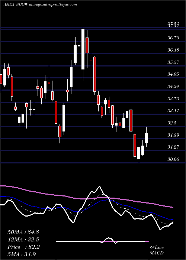Click the 33.73 price axis label
The image size is (186, 260).
(x=173, y=99)
